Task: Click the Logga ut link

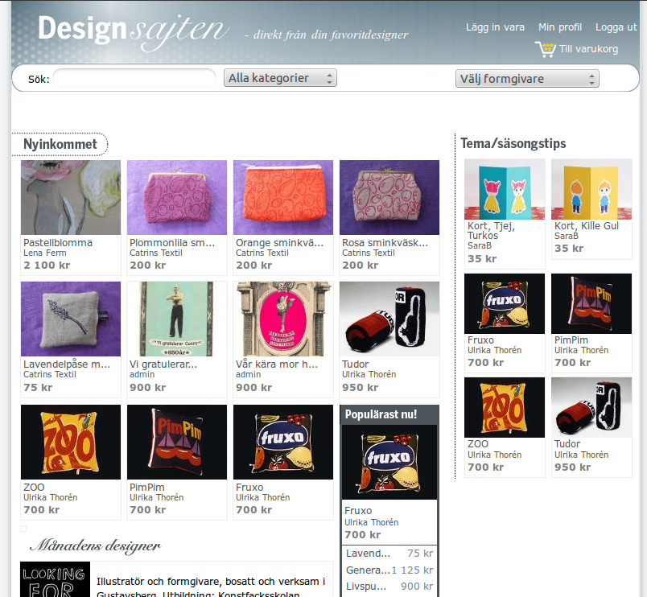Action: 616,27
